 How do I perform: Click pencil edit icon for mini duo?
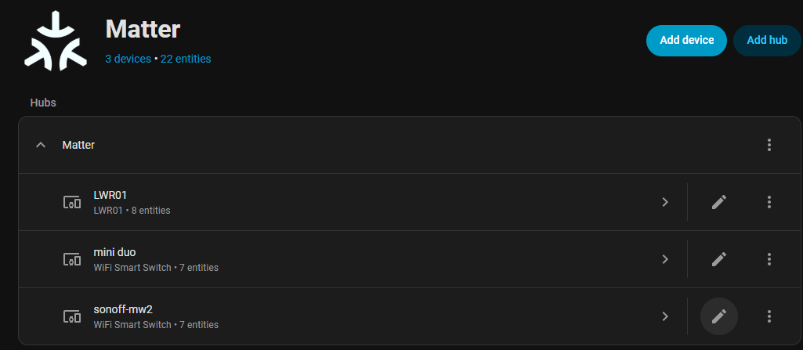718,259
